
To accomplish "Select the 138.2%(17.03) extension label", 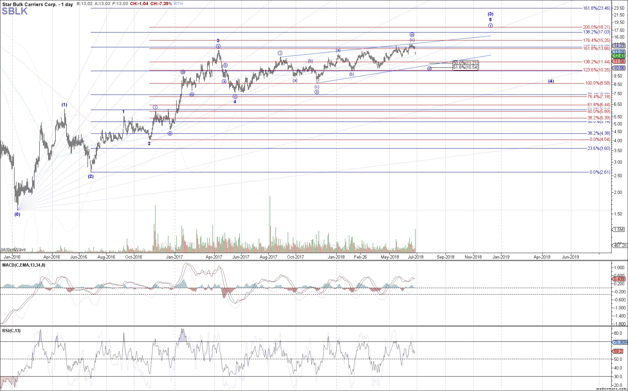I will click(596, 32).
